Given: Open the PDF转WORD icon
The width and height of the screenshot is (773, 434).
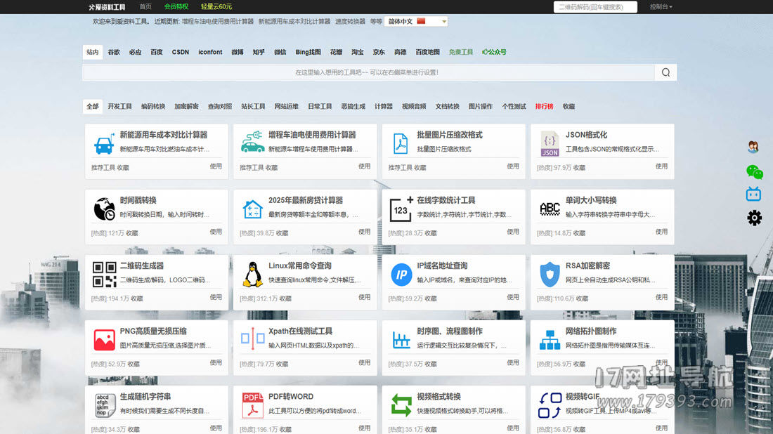Looking at the screenshot, I should (x=252, y=405).
